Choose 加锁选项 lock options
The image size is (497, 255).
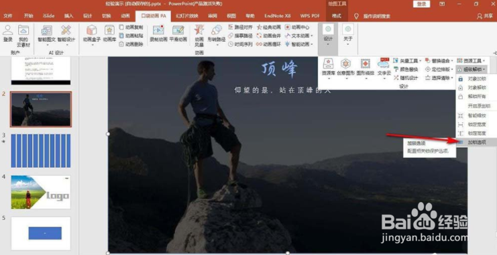point(476,142)
